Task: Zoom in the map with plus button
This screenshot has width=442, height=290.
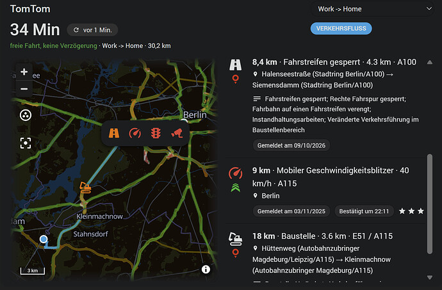Action: tap(24, 72)
